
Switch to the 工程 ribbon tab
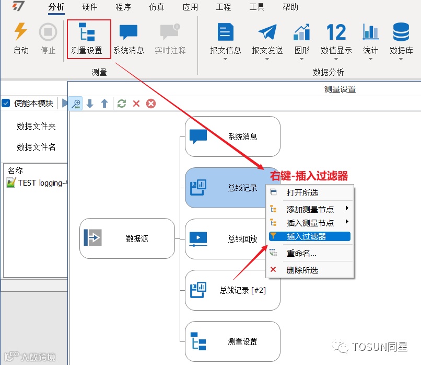coord(224,7)
